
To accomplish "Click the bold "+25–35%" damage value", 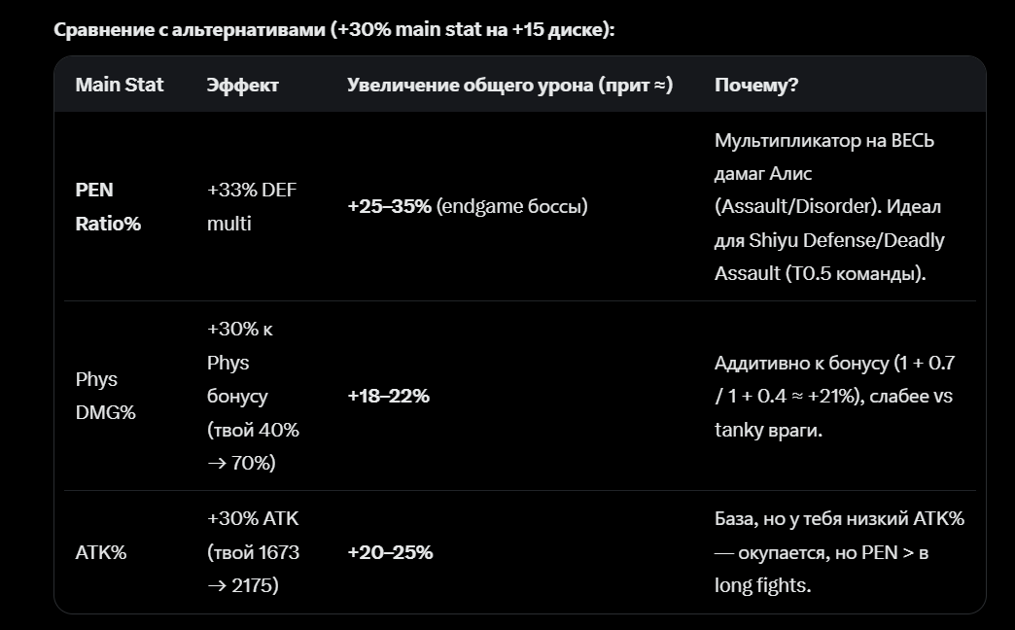I will point(389,206).
